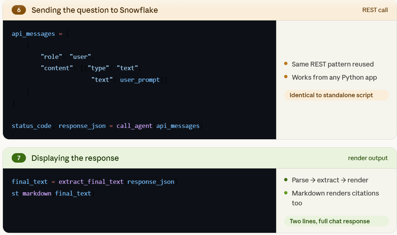
Task: Click the api_messages variable in the code
Action: (x=33, y=34)
